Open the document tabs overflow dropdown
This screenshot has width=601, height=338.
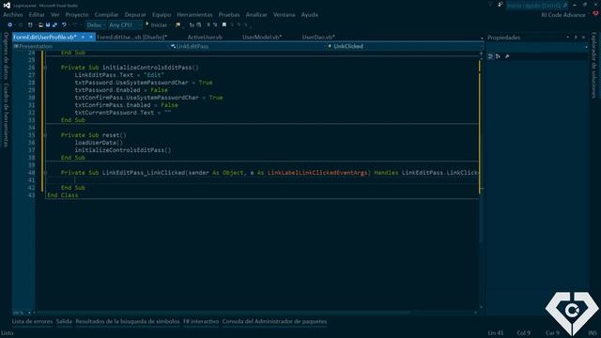tap(482, 38)
